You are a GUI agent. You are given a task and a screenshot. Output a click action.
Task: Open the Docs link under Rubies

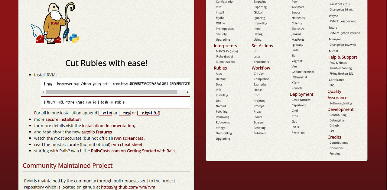click(x=219, y=85)
